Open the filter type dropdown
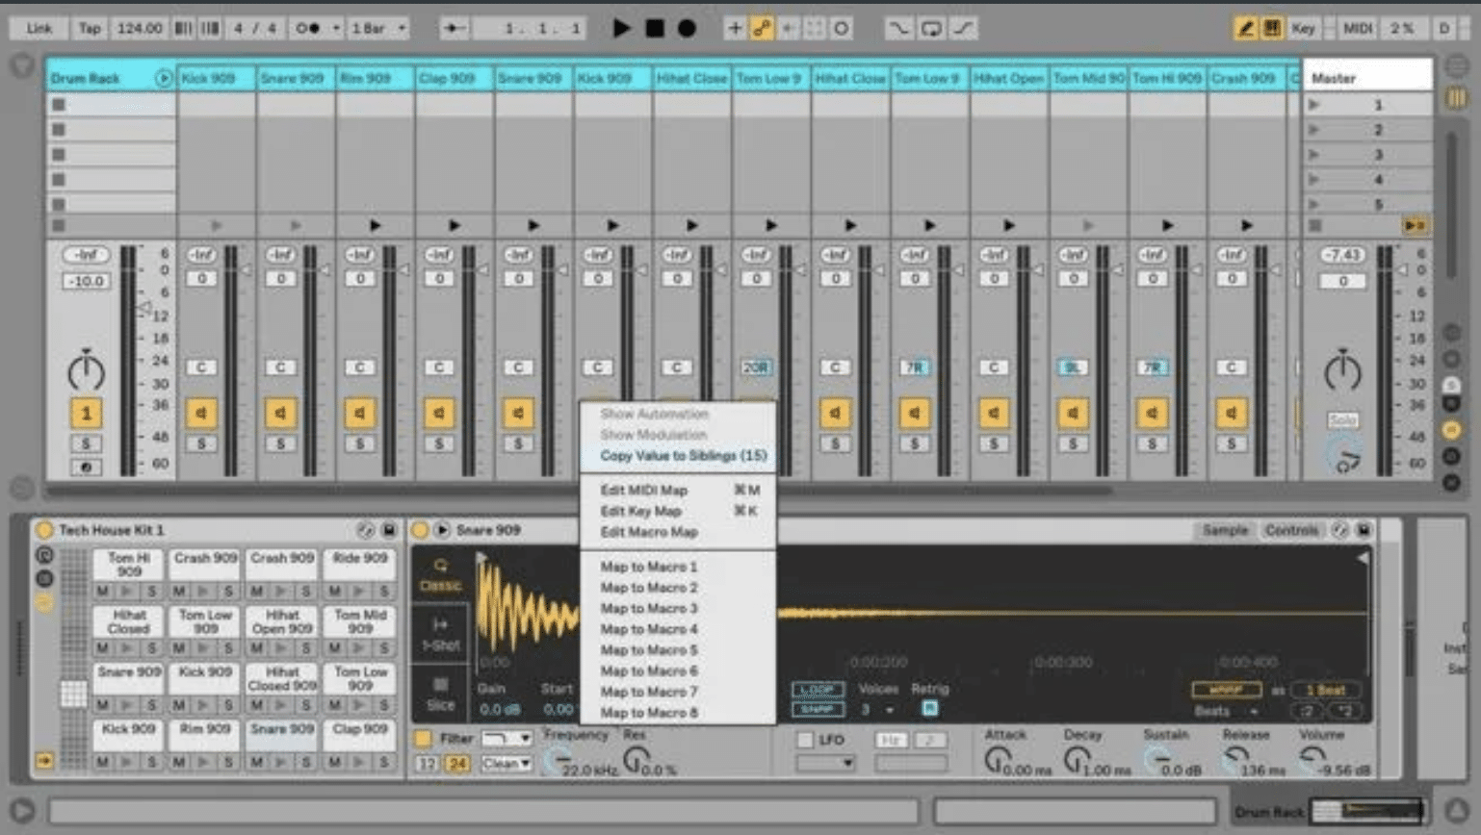Viewport: 1481px width, 835px height. [507, 739]
